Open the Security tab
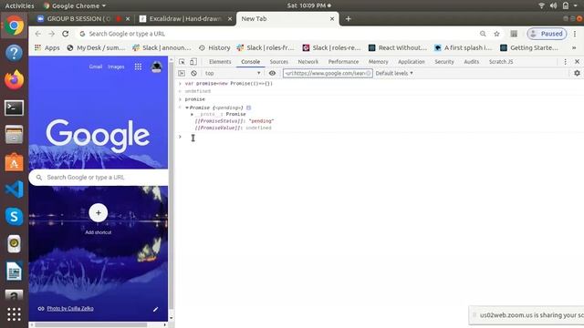The width and height of the screenshot is (584, 328). [444, 62]
